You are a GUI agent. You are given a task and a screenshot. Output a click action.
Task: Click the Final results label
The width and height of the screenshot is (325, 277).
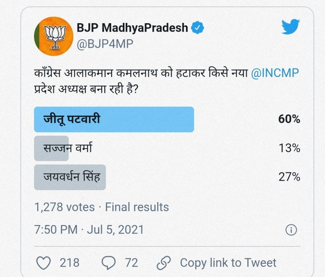pos(137,207)
